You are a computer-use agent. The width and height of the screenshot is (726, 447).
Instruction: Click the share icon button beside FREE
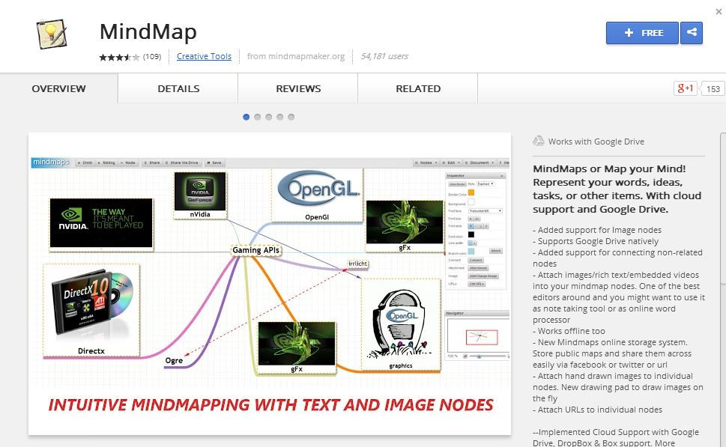[692, 33]
